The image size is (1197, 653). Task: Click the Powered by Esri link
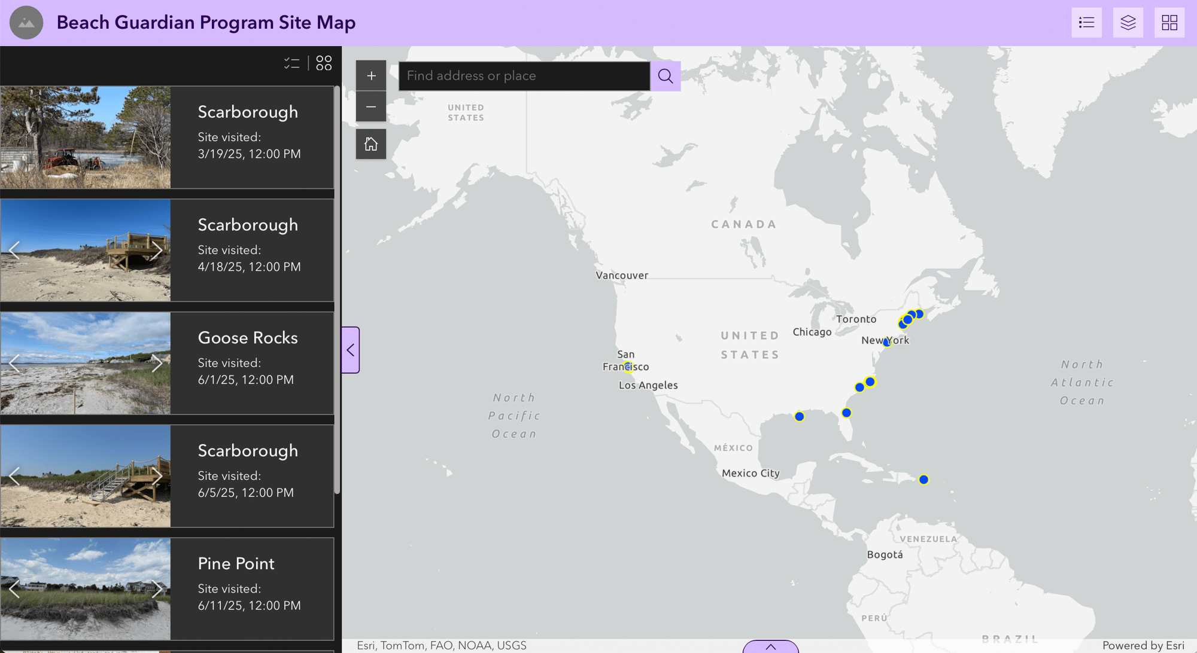tap(1143, 645)
